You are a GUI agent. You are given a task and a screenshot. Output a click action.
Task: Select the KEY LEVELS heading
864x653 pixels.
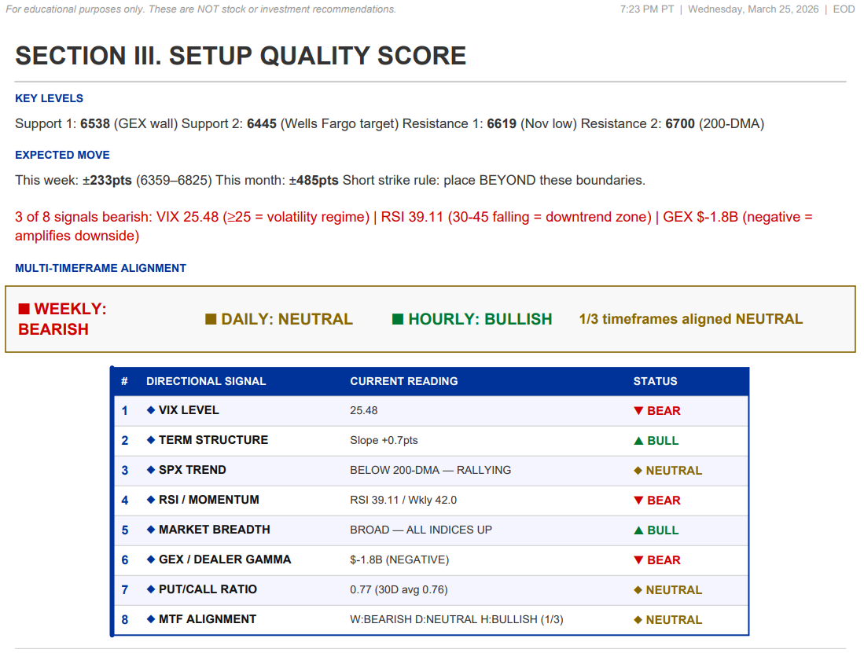(x=49, y=98)
